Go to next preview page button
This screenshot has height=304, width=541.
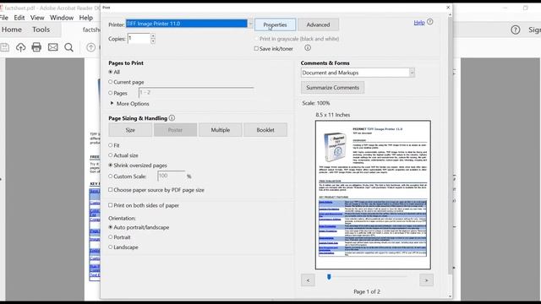pos(426,280)
